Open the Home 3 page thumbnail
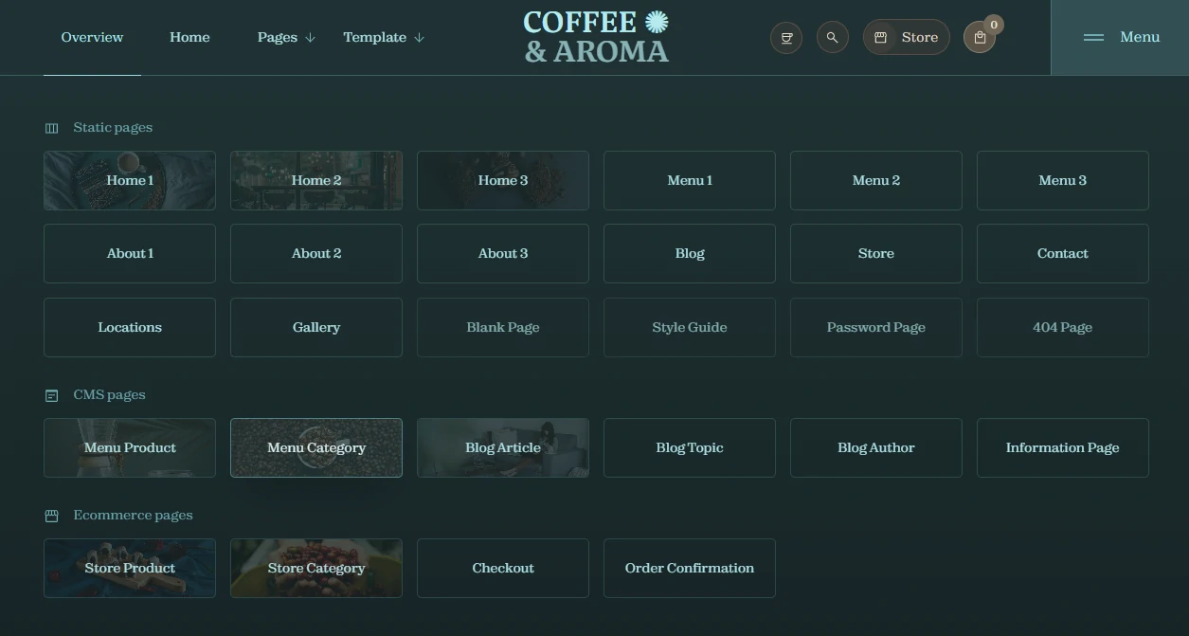This screenshot has height=636, width=1189. 503,180
